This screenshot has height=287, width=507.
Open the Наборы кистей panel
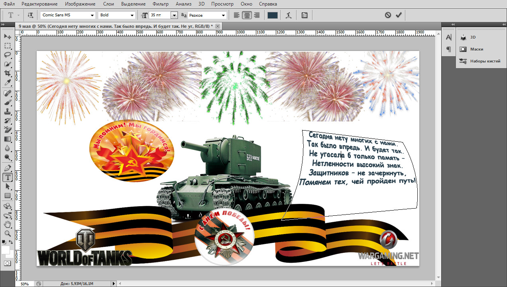pos(481,61)
